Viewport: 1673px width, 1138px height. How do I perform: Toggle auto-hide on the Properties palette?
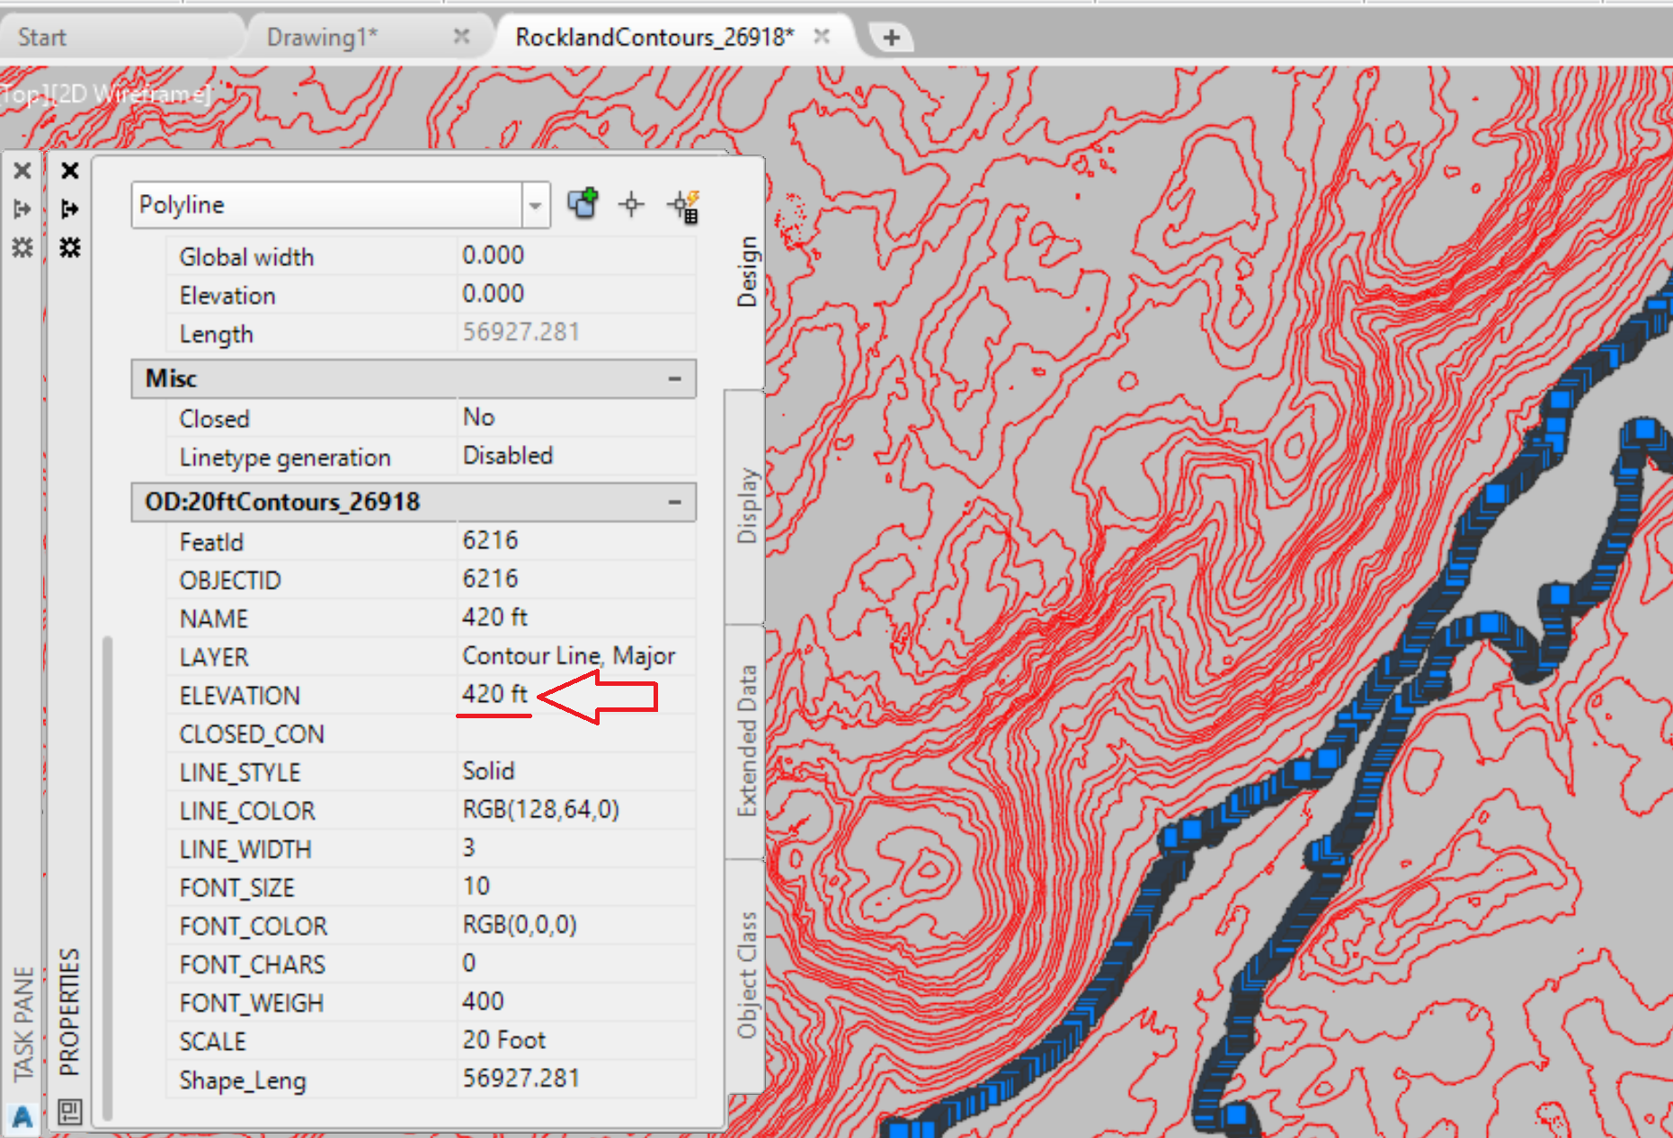tap(70, 209)
